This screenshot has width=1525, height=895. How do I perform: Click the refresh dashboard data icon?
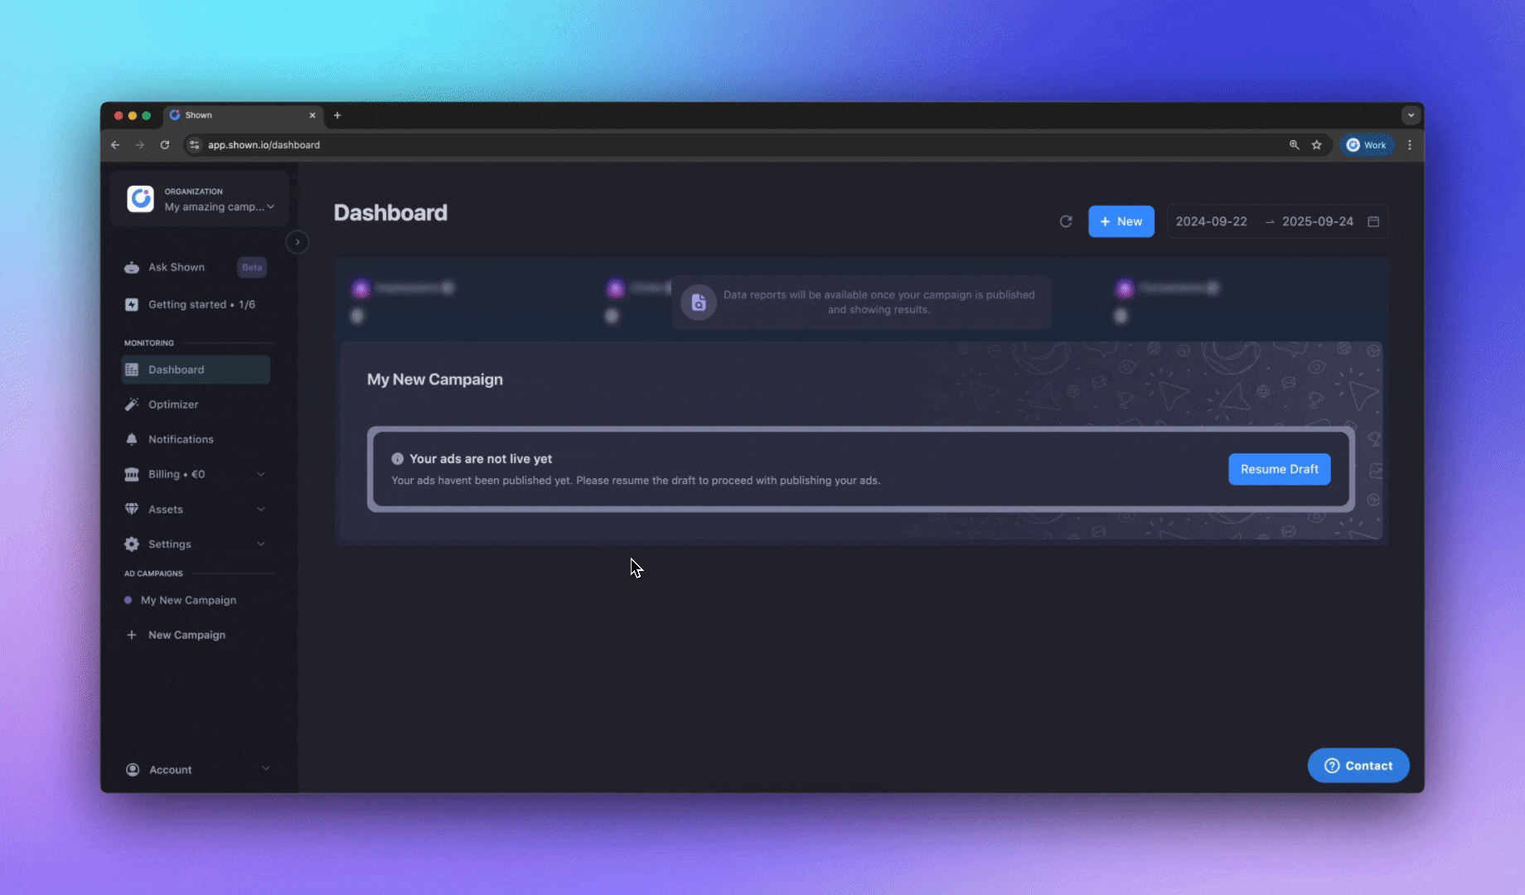point(1066,221)
